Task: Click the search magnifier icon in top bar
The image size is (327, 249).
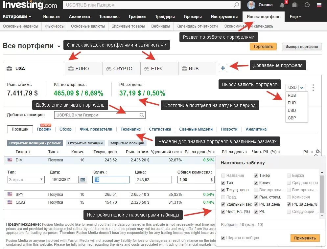Action: (236, 5)
